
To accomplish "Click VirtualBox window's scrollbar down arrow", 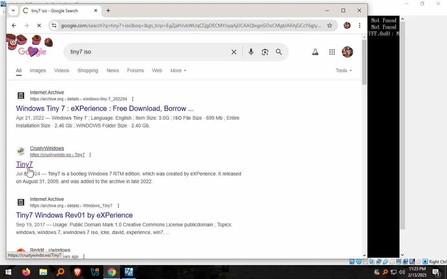I will point(402,255).
